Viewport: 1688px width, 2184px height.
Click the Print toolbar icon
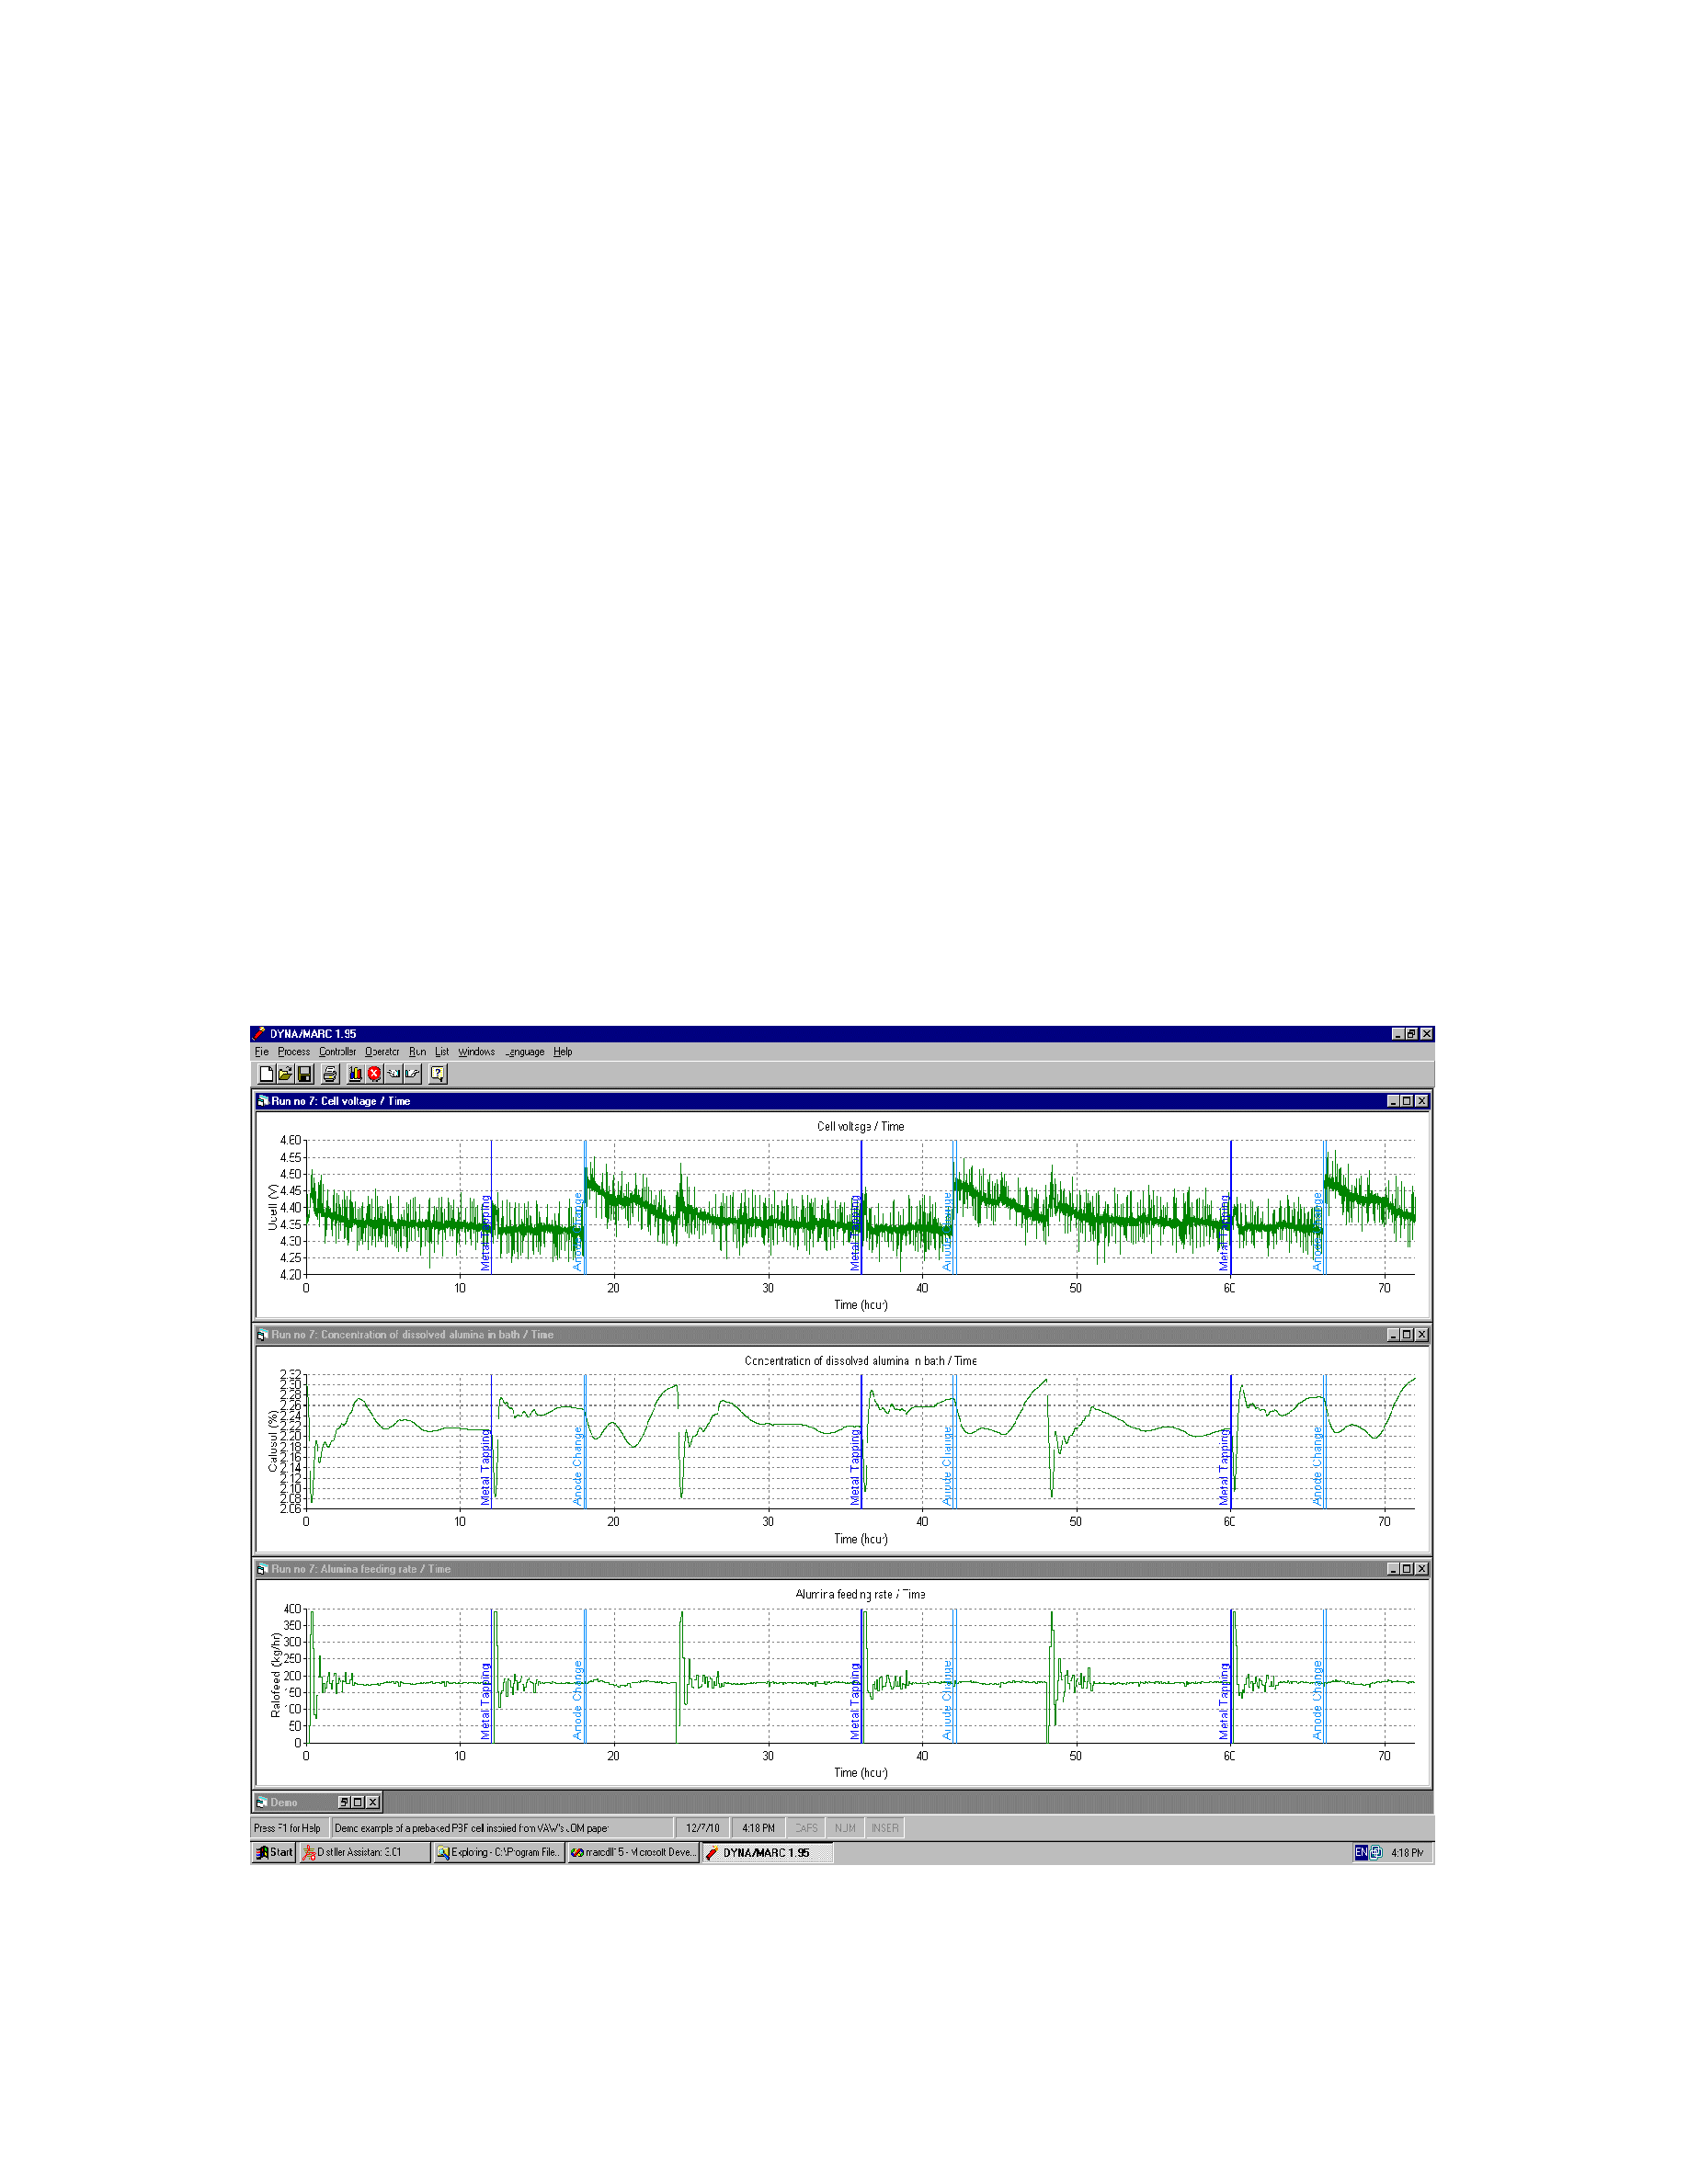click(x=330, y=1074)
